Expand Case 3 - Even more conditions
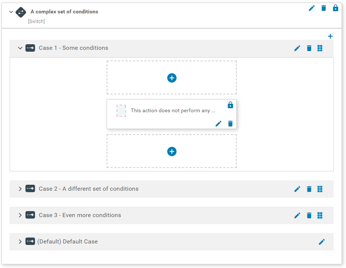The image size is (346, 268). tap(20, 215)
